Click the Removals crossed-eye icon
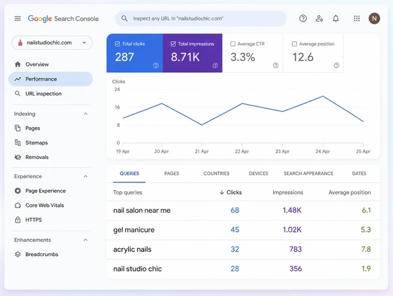The width and height of the screenshot is (393, 296). pyautogui.click(x=18, y=157)
